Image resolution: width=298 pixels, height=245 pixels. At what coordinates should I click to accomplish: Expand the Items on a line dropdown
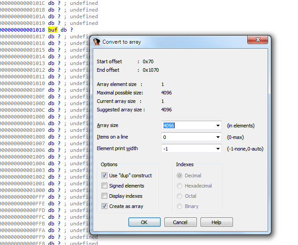(x=218, y=137)
